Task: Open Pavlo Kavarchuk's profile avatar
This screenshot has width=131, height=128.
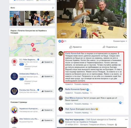Action: pyautogui.click(x=61, y=53)
